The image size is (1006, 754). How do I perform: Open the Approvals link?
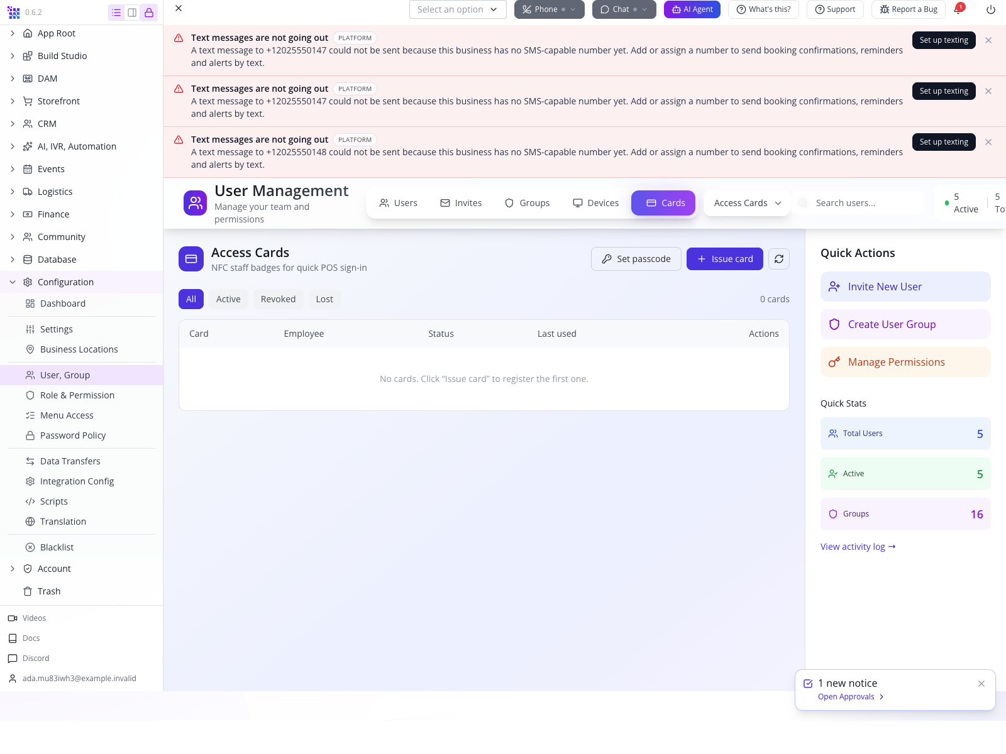(x=851, y=697)
